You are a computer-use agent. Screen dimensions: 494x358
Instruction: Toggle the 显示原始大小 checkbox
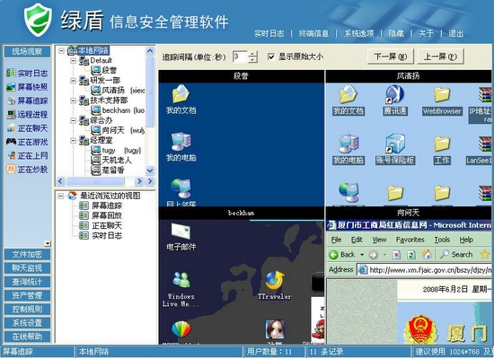[271, 57]
